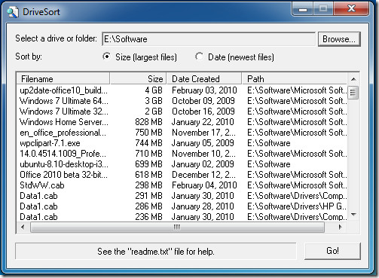Click the horizontal scroll right arrow
The height and width of the screenshot is (278, 379).
tap(341, 228)
